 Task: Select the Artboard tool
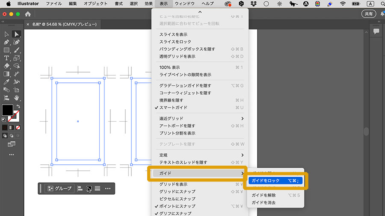(x=16, y=90)
